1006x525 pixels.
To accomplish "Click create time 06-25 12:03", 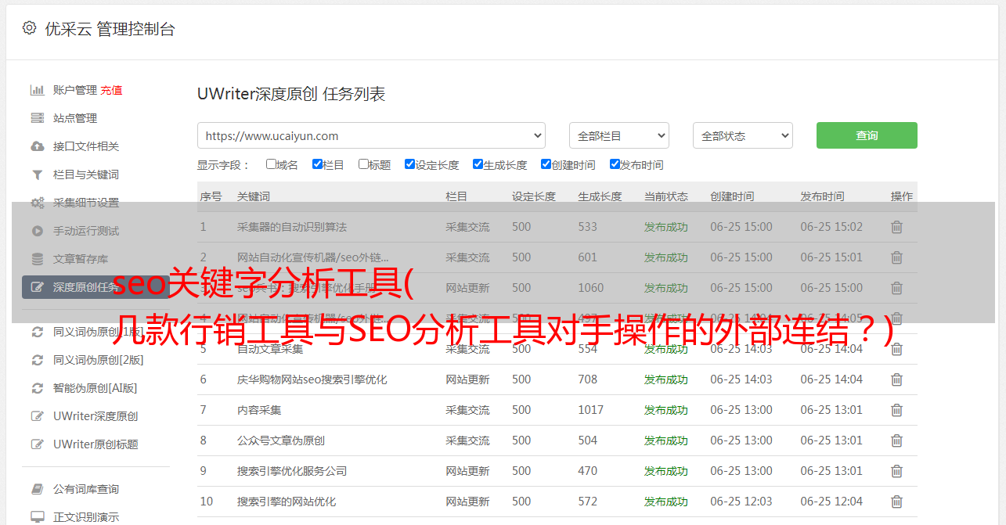I will (x=741, y=502).
